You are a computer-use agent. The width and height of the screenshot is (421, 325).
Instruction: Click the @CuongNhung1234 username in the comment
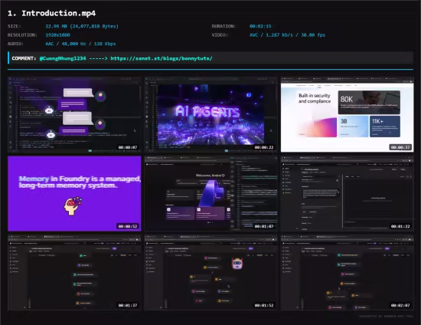[x=63, y=58]
